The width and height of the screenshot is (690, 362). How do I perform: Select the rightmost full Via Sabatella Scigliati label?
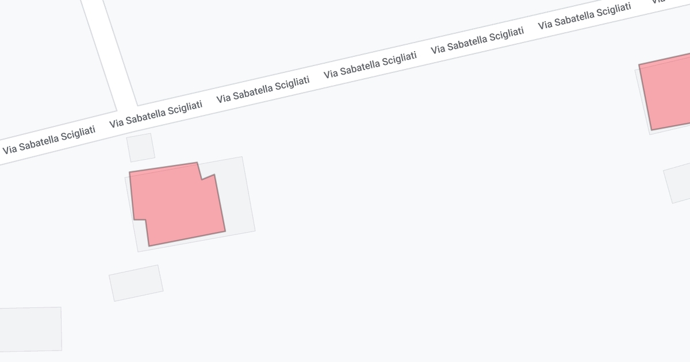click(584, 16)
